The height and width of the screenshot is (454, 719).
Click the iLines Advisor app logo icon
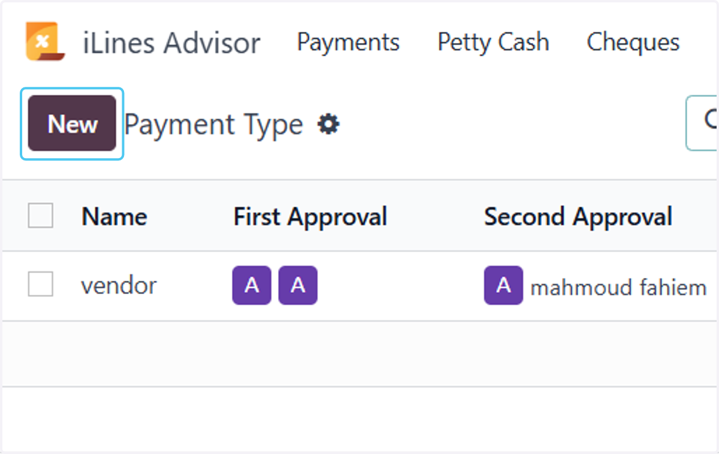[x=45, y=42]
